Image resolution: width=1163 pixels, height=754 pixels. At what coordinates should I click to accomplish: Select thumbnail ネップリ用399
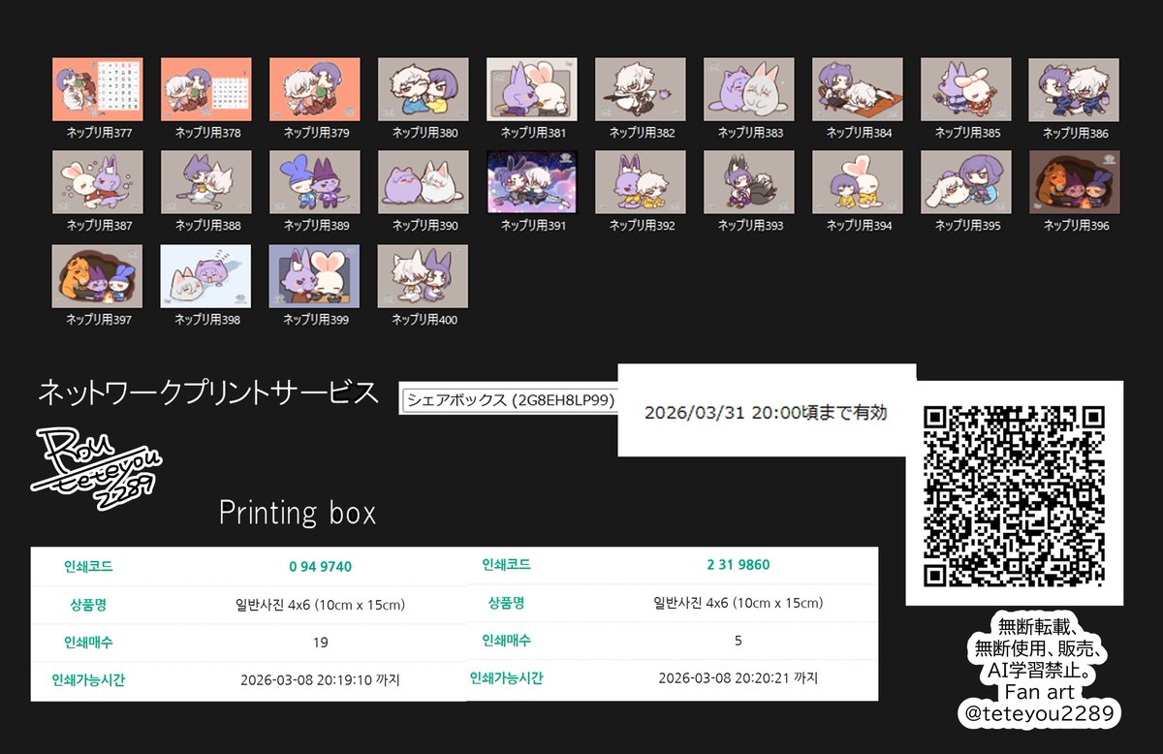(315, 276)
